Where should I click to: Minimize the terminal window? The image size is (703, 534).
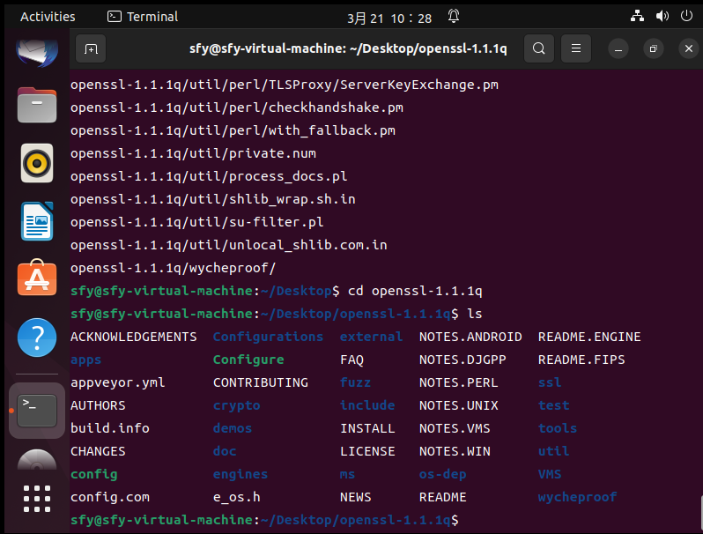point(618,48)
